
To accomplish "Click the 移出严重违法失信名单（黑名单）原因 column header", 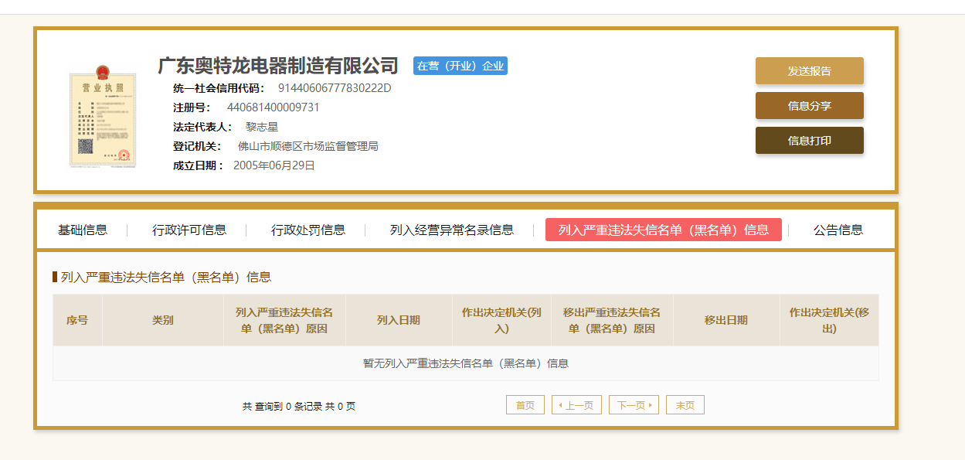I will (x=612, y=320).
